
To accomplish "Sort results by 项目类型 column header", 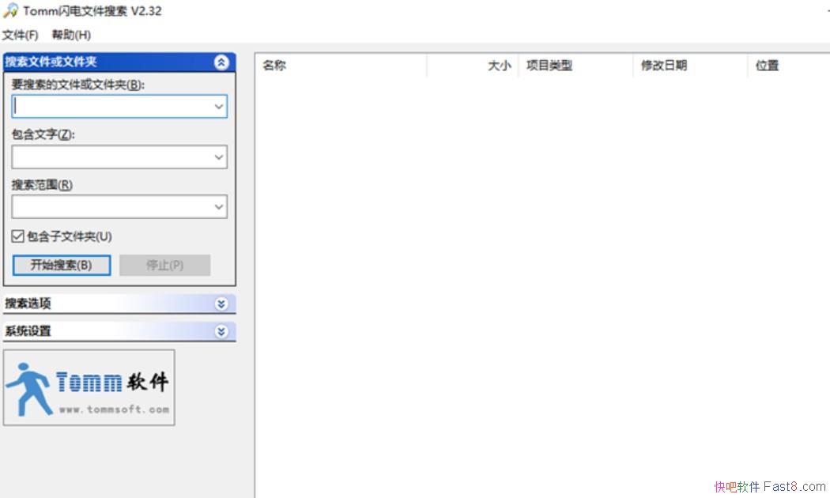I will pyautogui.click(x=575, y=66).
